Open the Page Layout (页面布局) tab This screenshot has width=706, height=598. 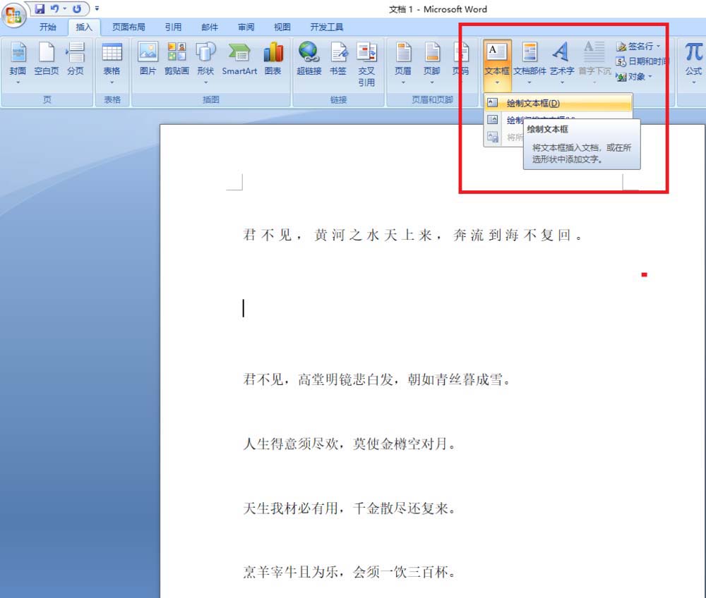(128, 27)
